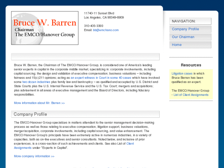Click the phone number 310-405-3393

(x=94, y=26)
